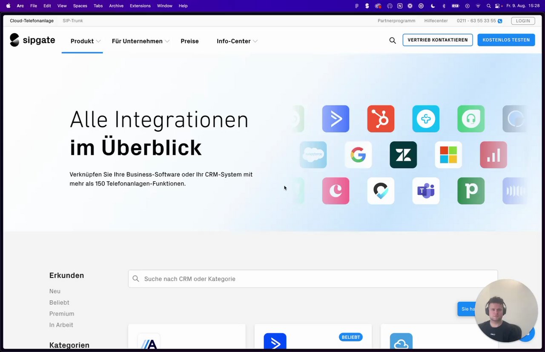Open the first card with A logo

187,337
